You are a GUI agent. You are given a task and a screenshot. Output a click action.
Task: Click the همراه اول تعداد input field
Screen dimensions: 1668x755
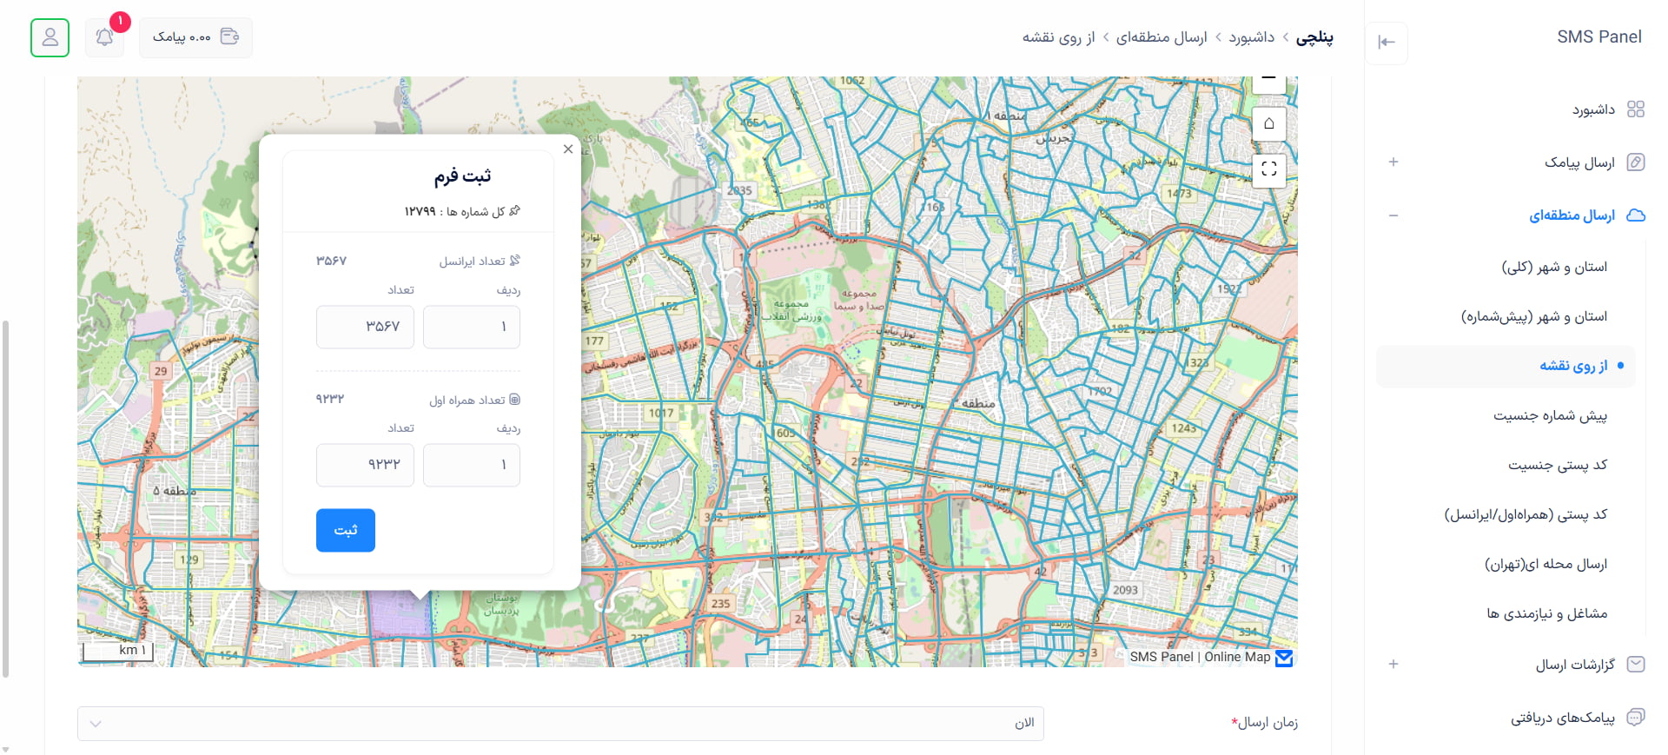pyautogui.click(x=365, y=465)
